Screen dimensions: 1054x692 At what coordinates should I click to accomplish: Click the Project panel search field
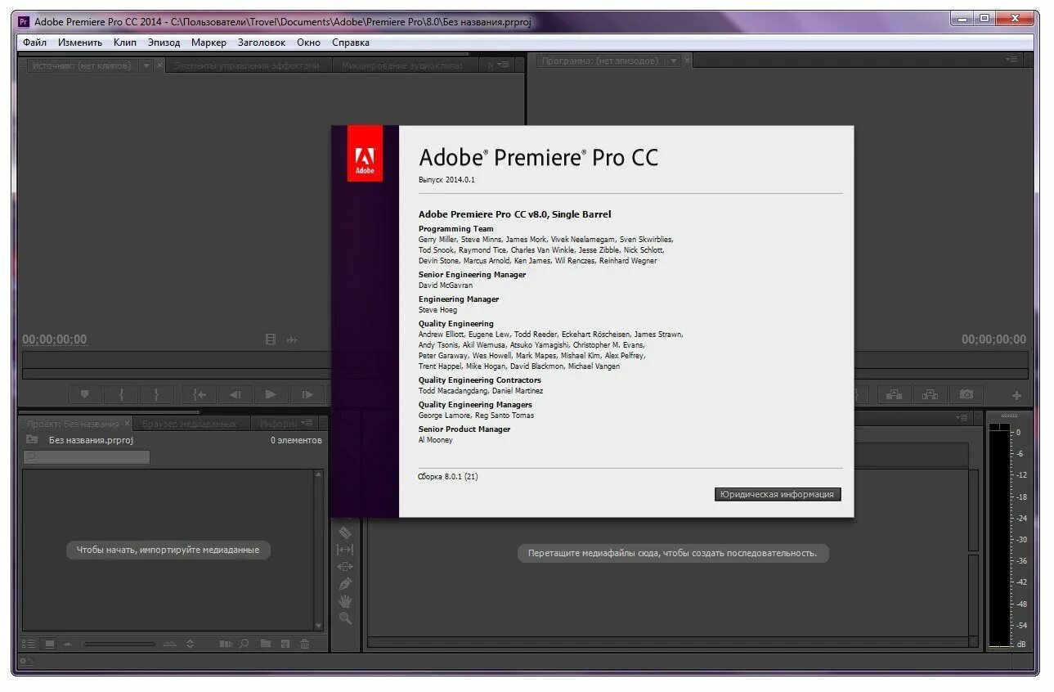[87, 457]
